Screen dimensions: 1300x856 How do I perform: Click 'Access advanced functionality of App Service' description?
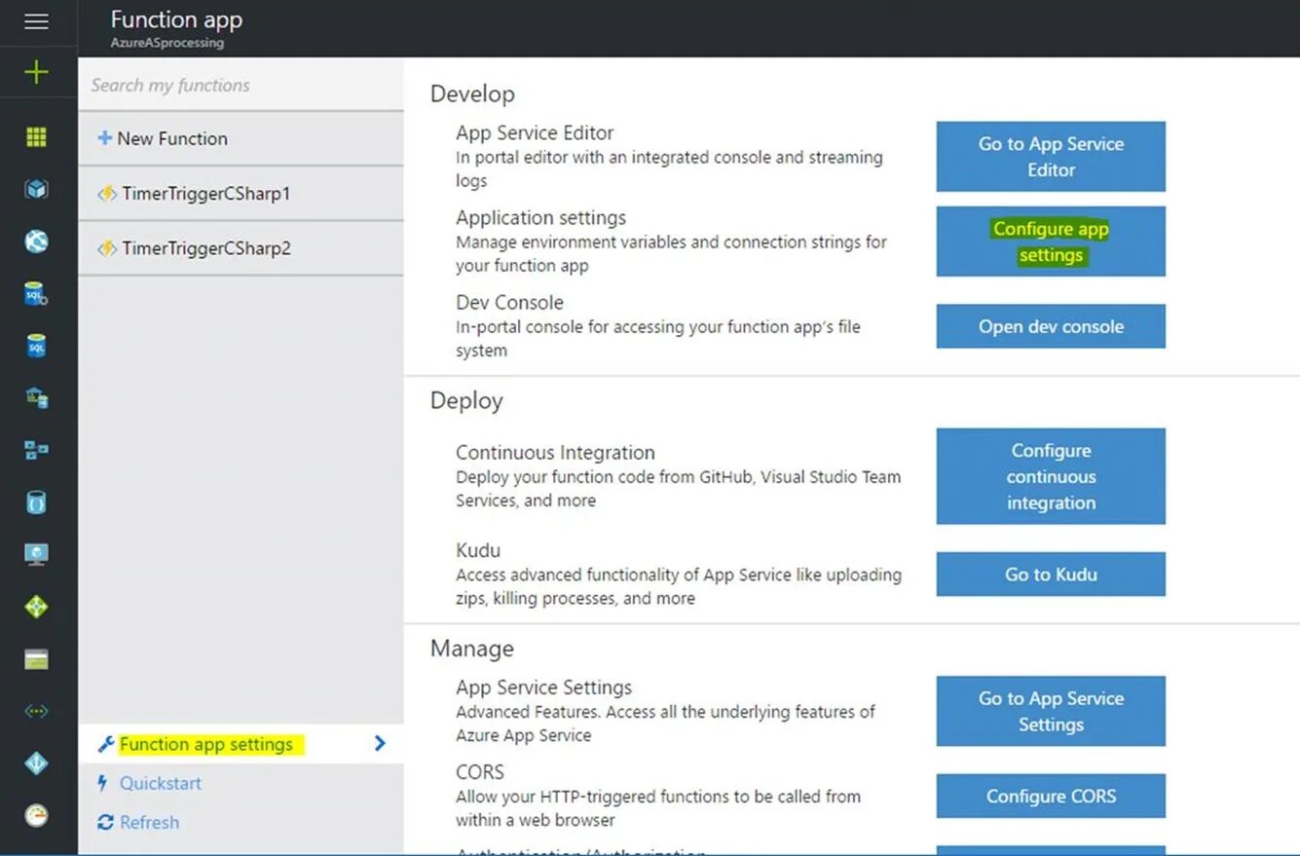coord(678,586)
